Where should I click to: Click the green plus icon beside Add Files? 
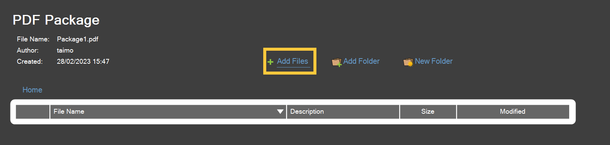click(x=270, y=62)
